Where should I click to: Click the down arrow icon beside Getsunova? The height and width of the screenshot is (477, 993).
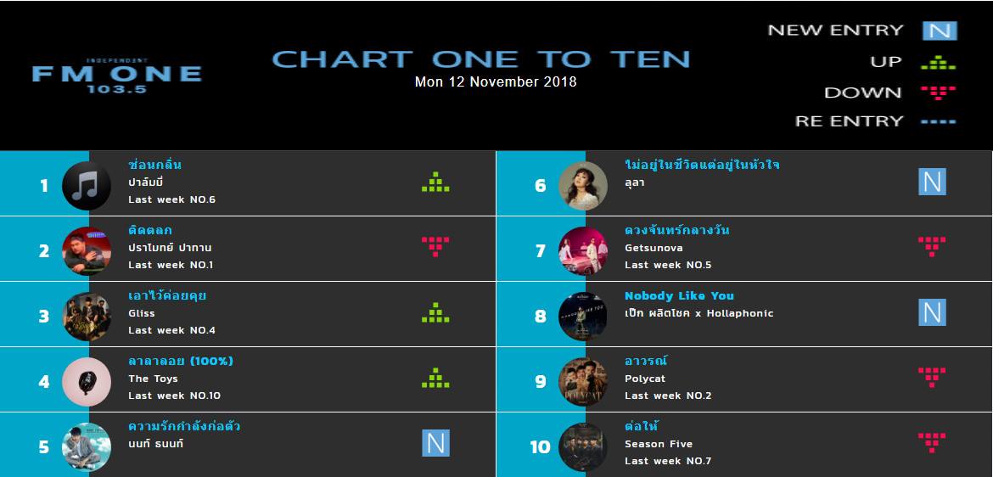coord(932,246)
